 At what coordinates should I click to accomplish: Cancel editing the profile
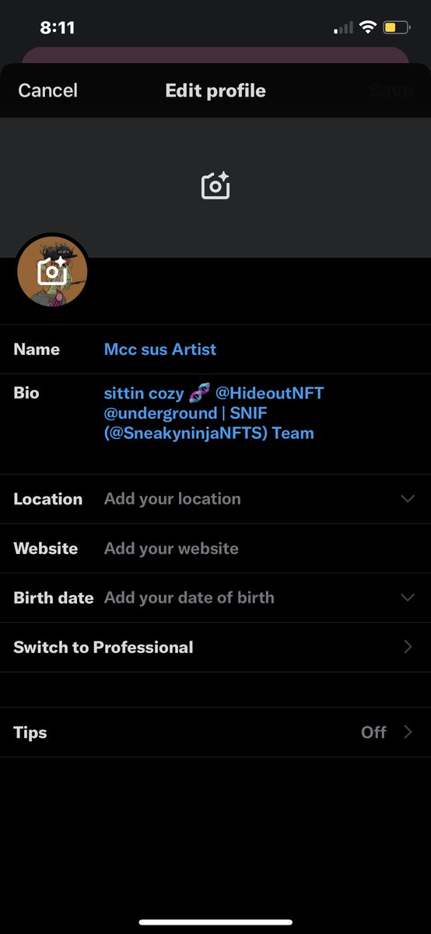[48, 90]
